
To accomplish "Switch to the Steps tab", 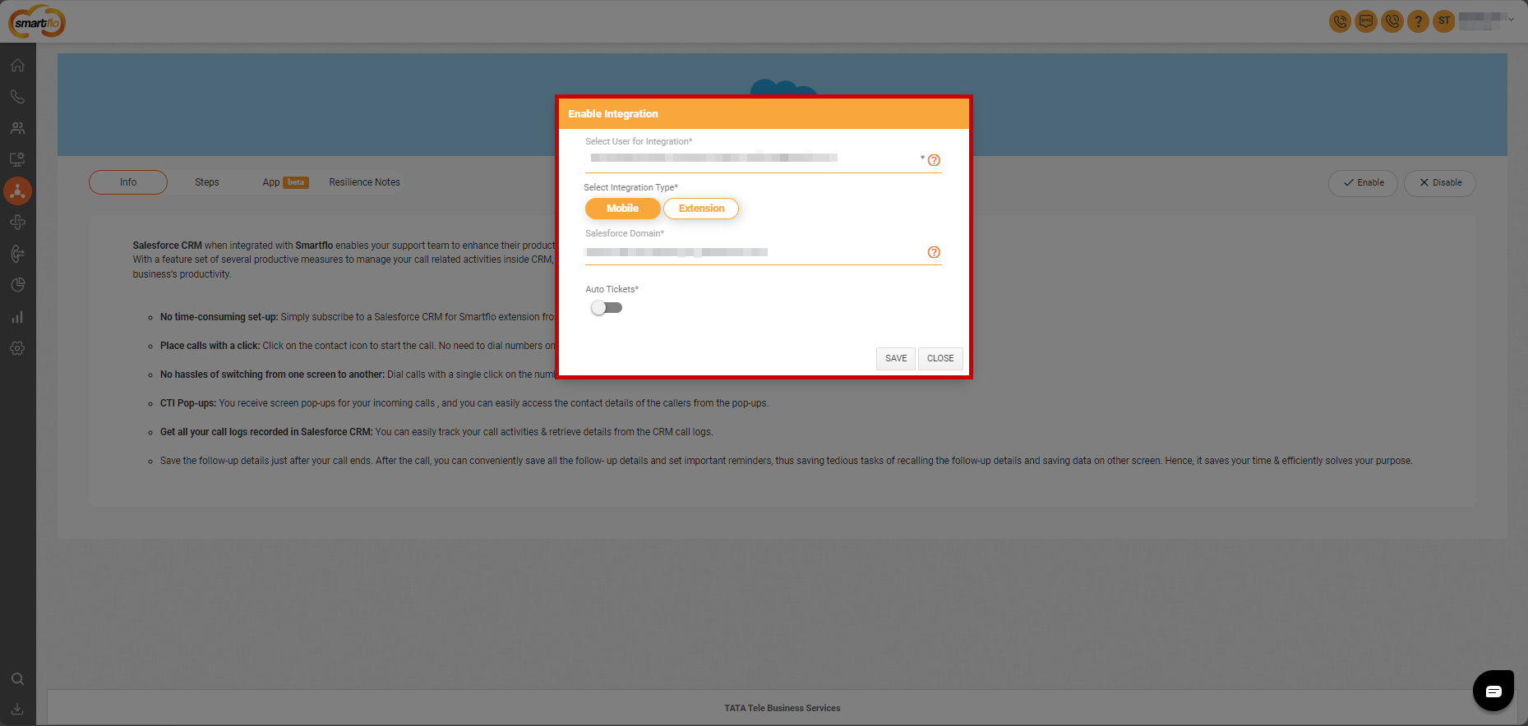I will tap(207, 182).
